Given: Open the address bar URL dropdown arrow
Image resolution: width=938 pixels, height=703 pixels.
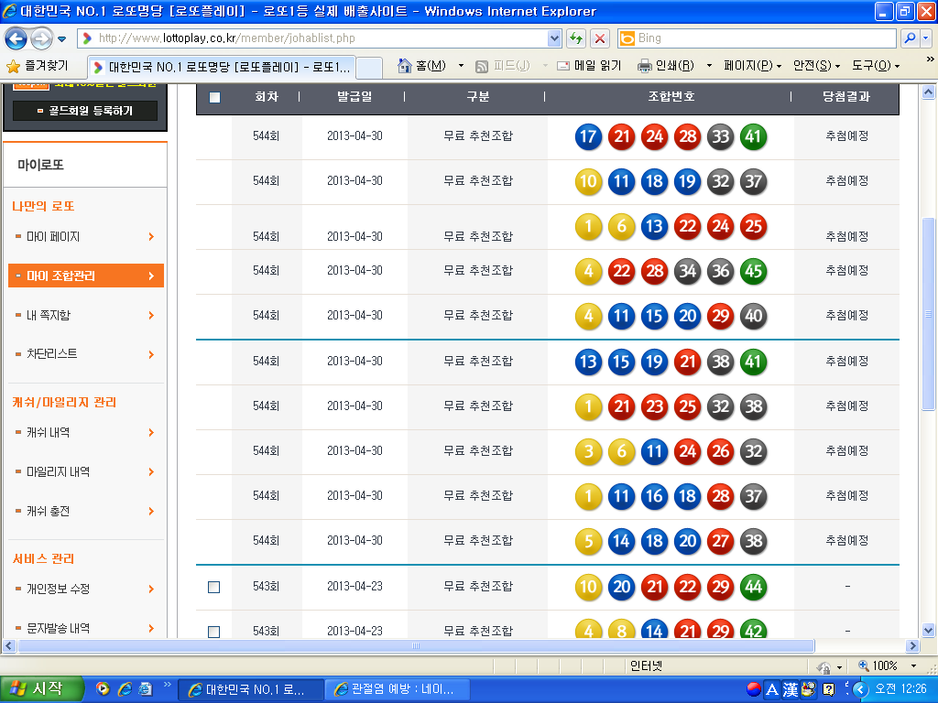Looking at the screenshot, I should coord(553,38).
